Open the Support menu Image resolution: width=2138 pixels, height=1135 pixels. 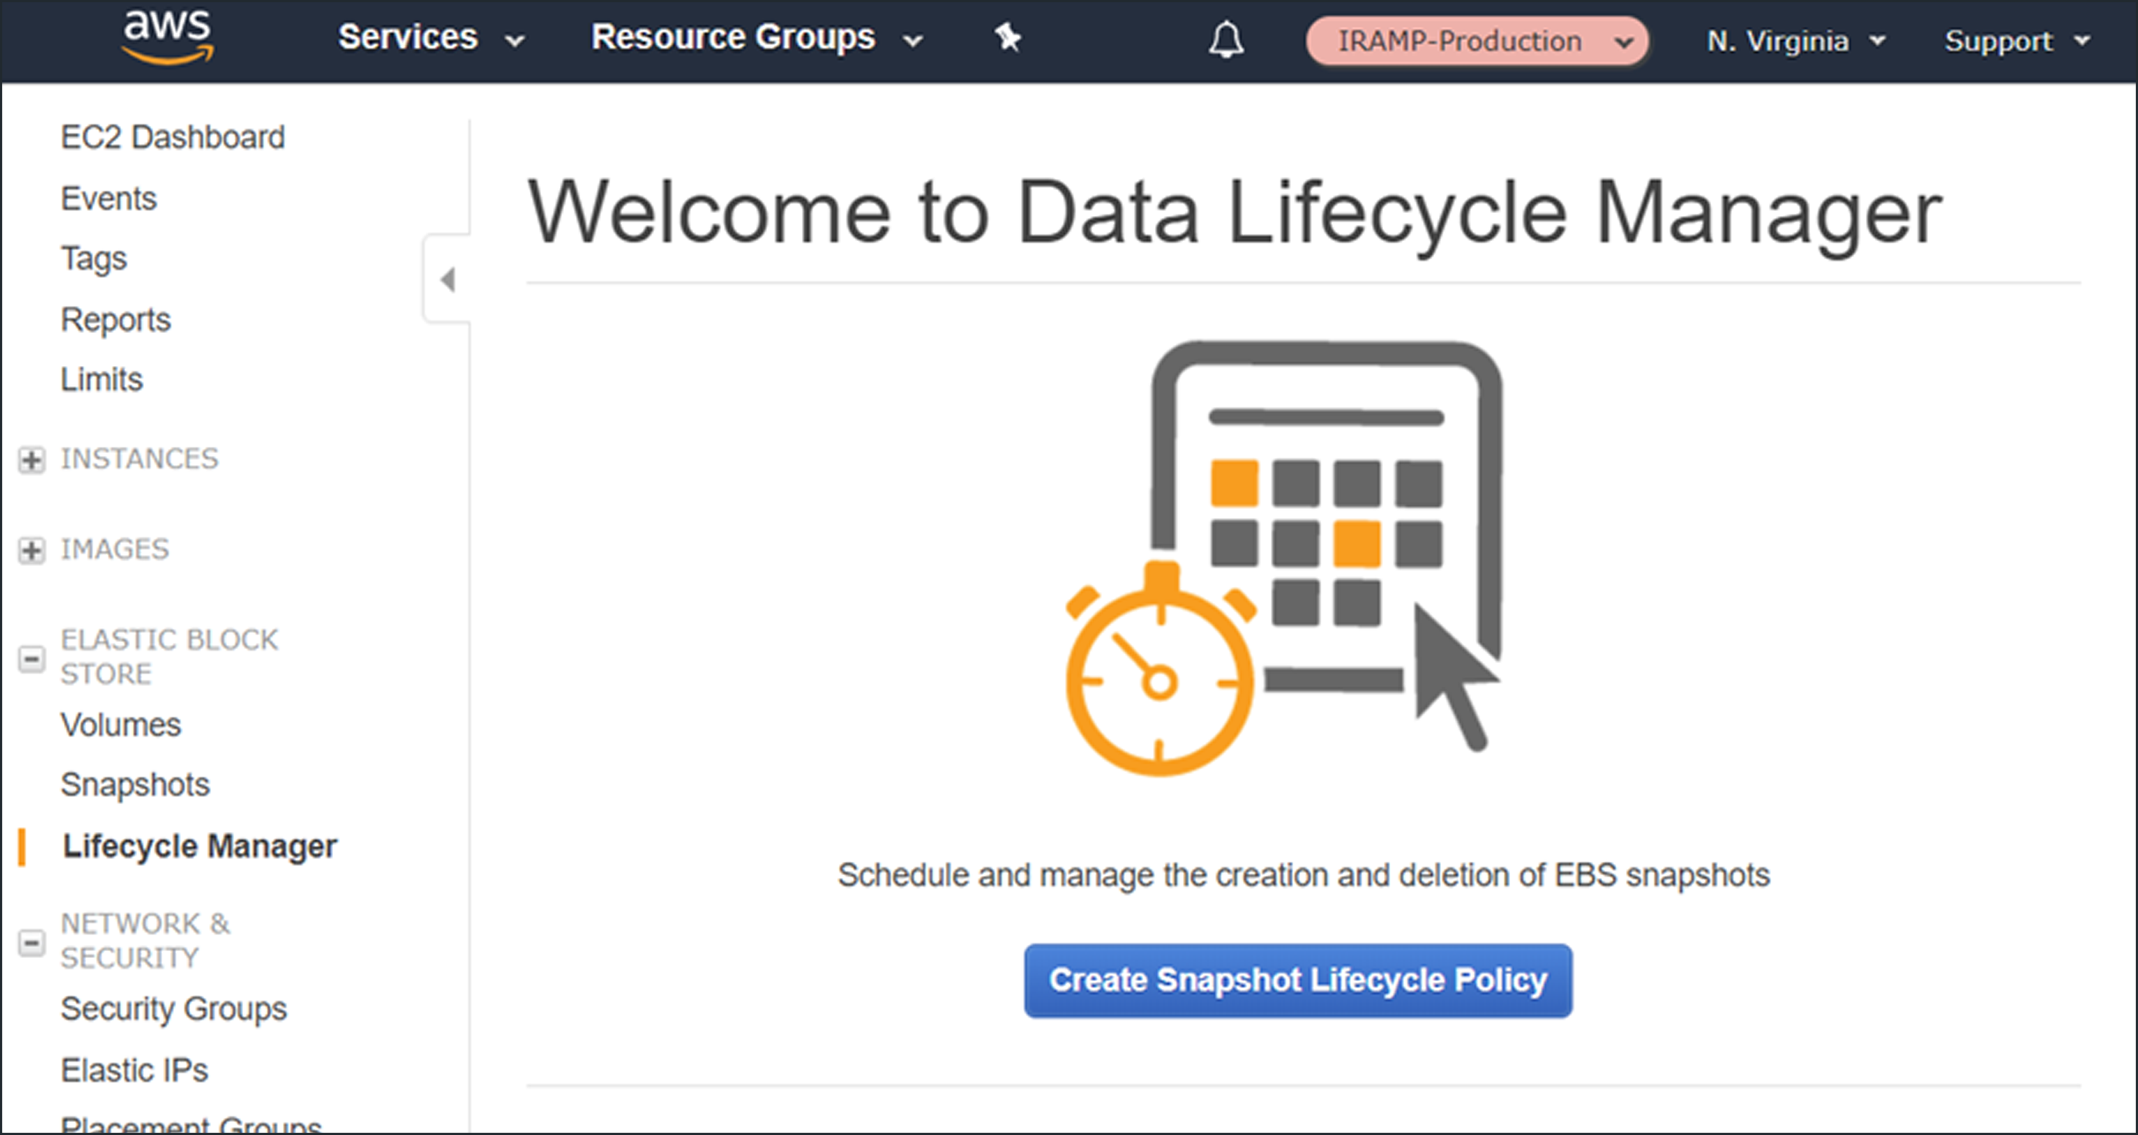tap(2015, 40)
